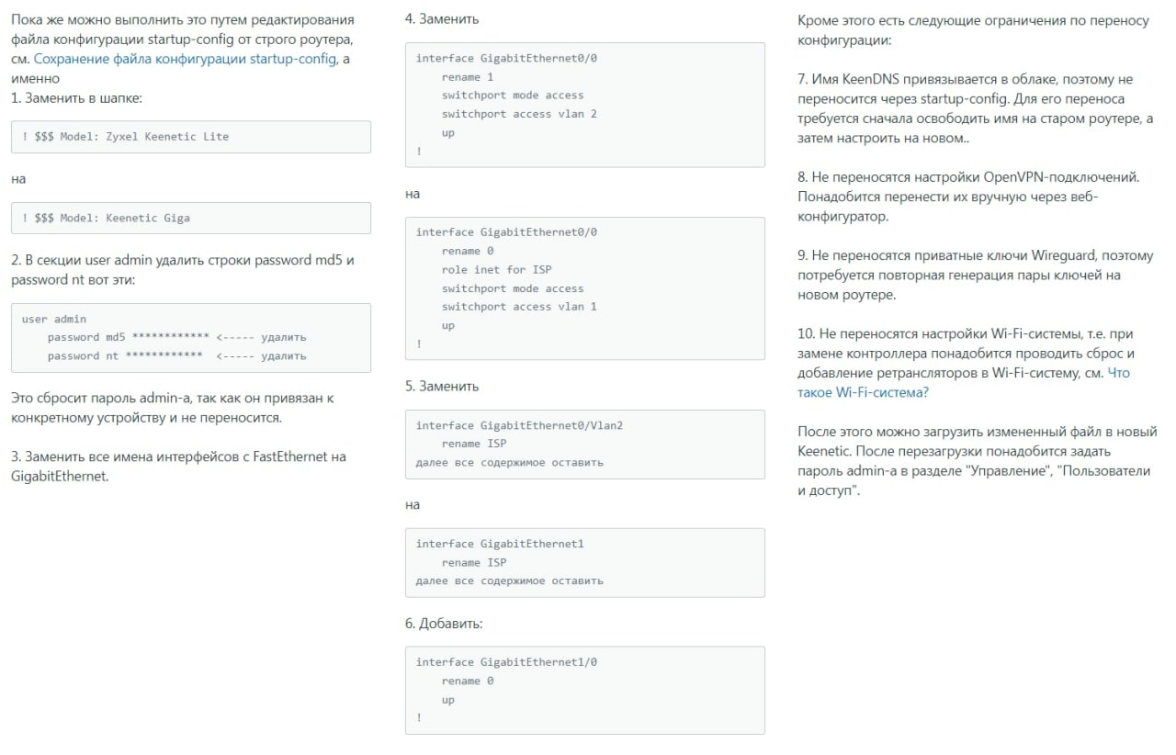Click the "2. В секции user admin" step text
Screen dimensions: 1176x755
182,270
